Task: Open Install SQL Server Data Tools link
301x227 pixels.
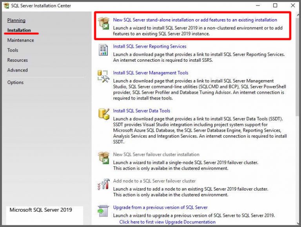Action: [141, 111]
